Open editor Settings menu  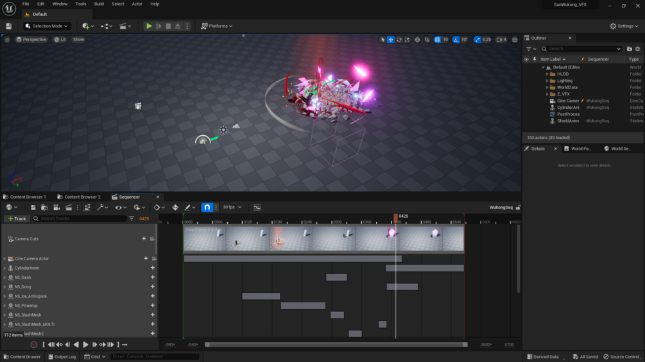point(624,26)
